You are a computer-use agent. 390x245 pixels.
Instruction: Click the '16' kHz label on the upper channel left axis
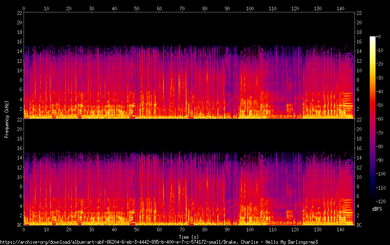click(19, 41)
